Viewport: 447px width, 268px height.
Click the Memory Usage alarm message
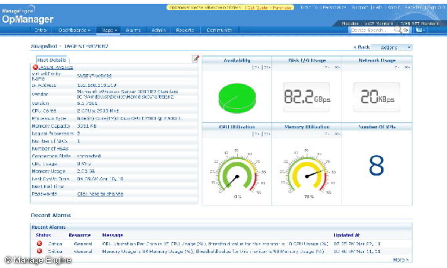point(213,251)
